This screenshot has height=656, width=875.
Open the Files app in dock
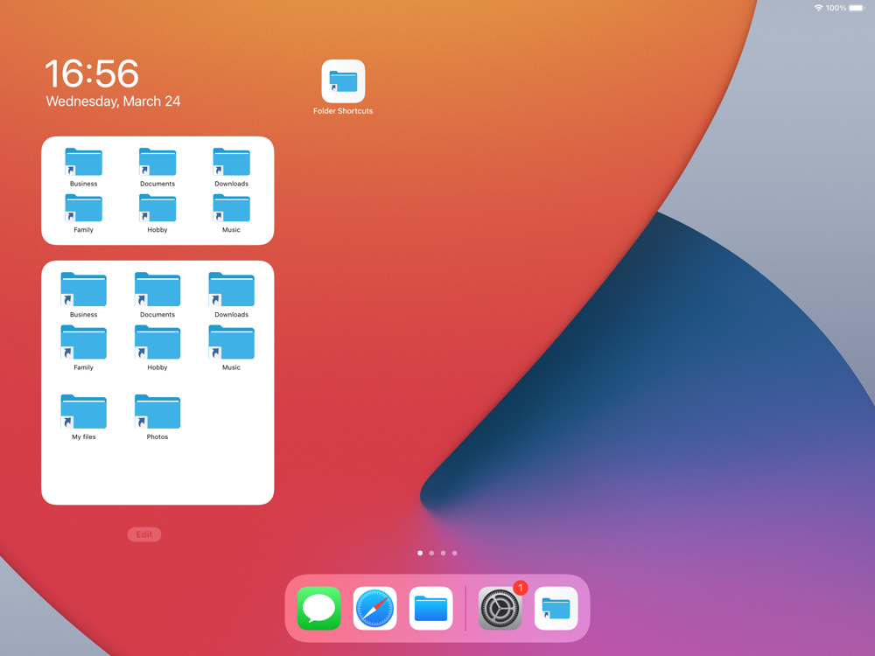click(x=430, y=608)
